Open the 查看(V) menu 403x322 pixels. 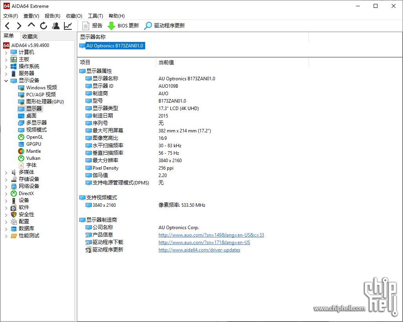pyautogui.click(x=31, y=16)
